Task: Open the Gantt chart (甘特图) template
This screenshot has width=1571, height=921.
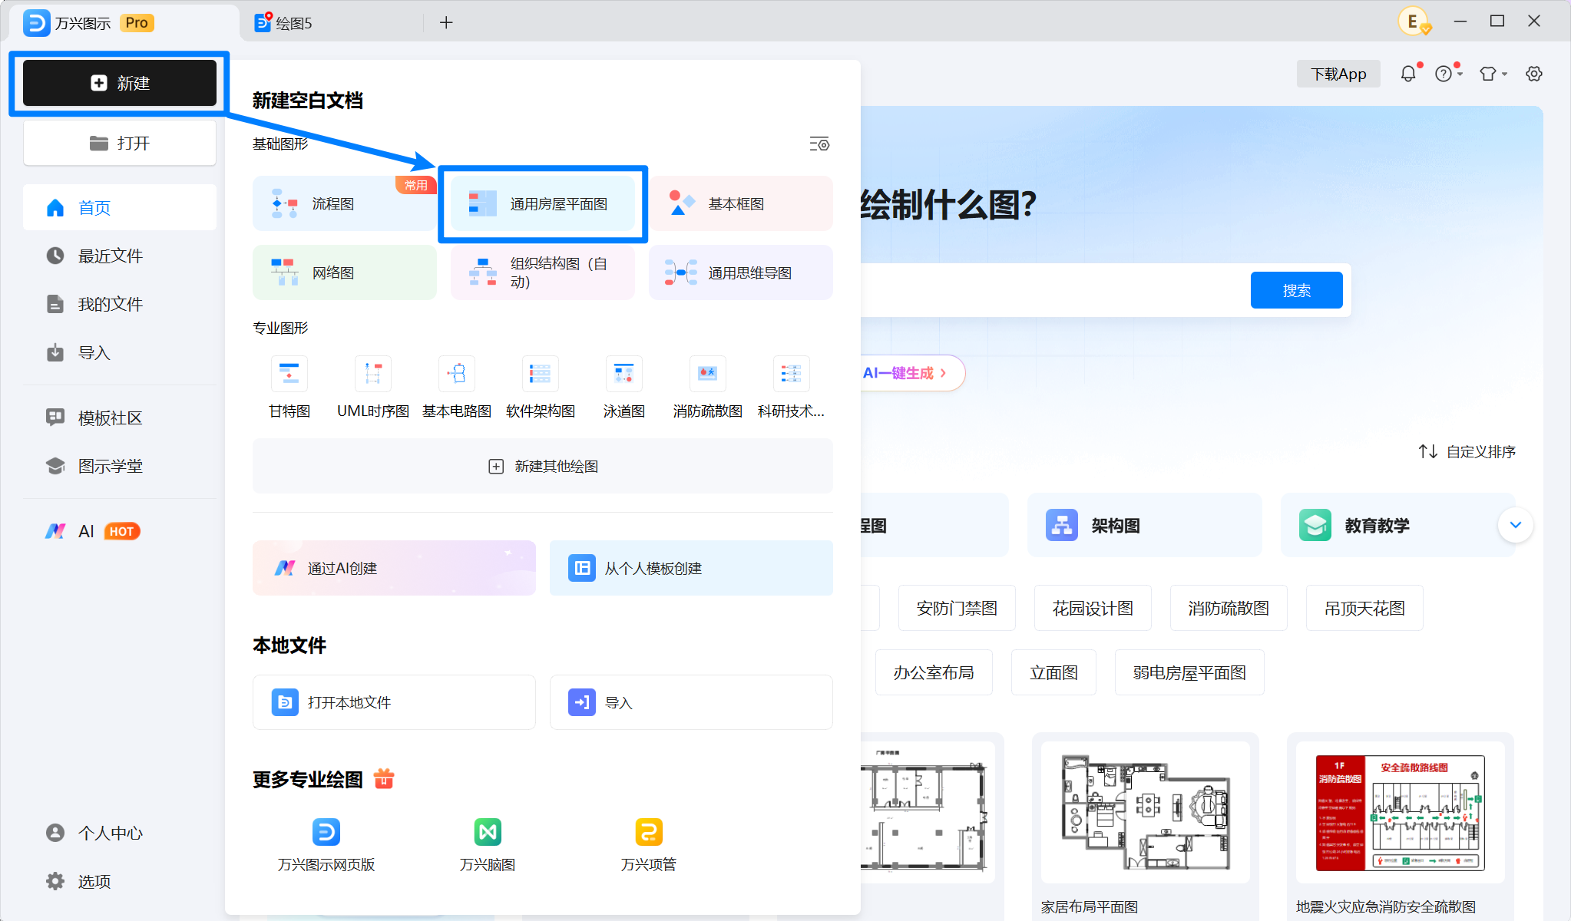Action: (289, 374)
